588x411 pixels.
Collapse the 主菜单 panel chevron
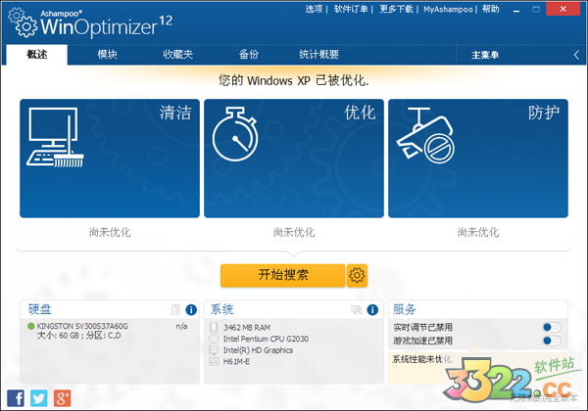[x=576, y=55]
